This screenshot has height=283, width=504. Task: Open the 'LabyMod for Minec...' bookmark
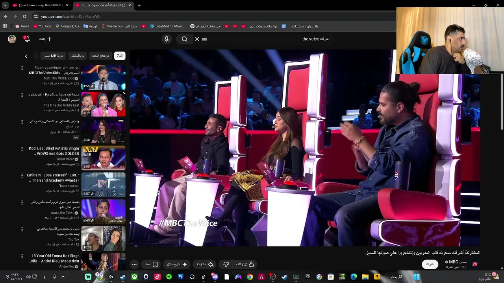pos(167,26)
